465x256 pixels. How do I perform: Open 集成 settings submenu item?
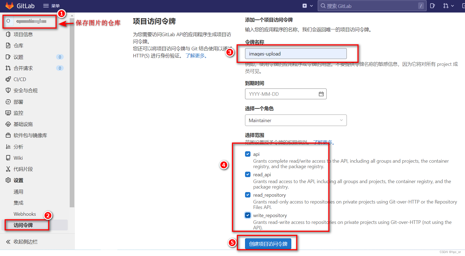pos(19,203)
